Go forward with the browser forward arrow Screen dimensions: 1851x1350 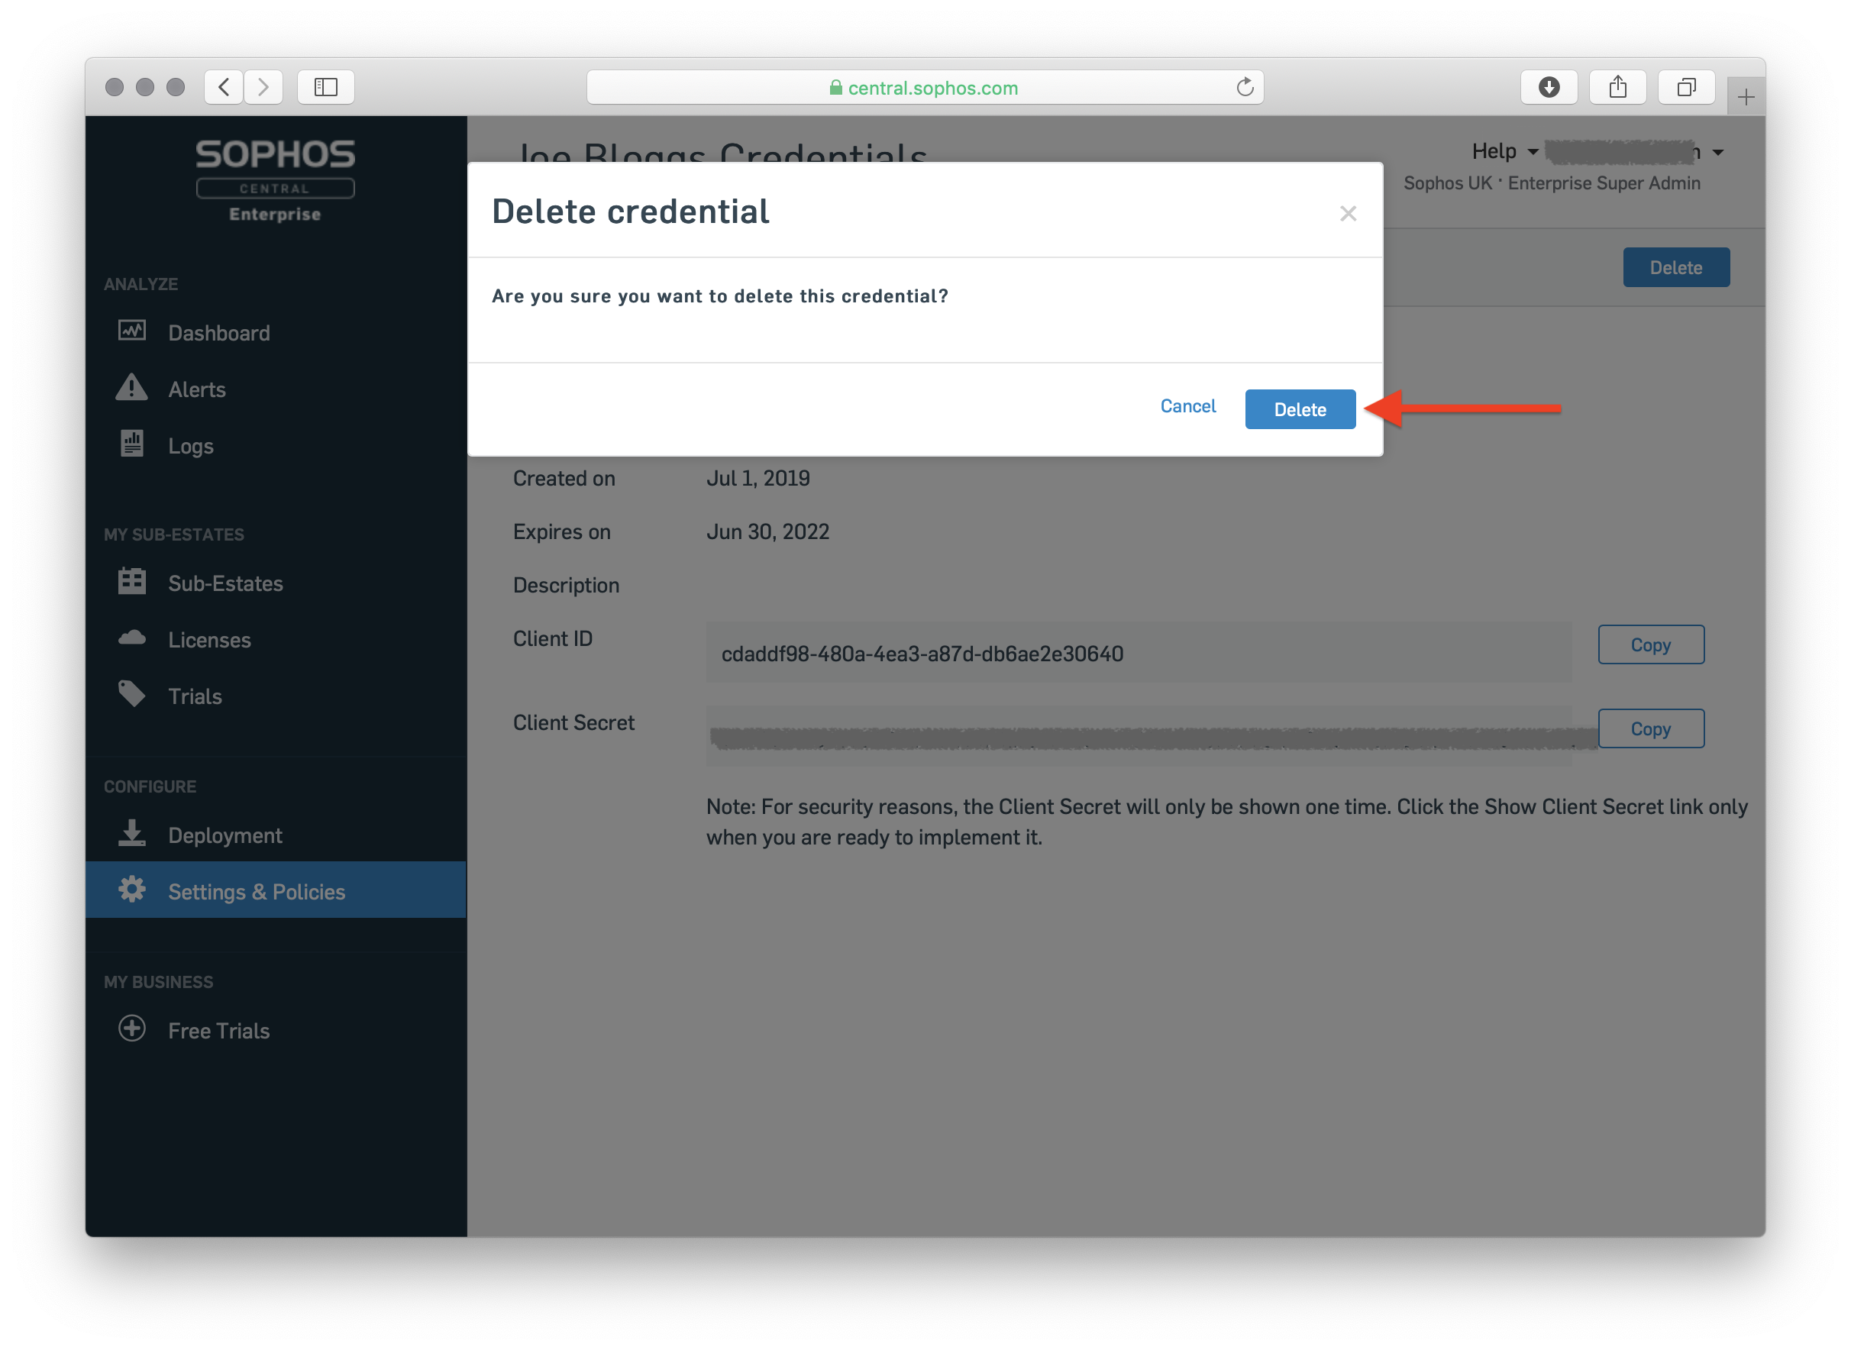(263, 86)
